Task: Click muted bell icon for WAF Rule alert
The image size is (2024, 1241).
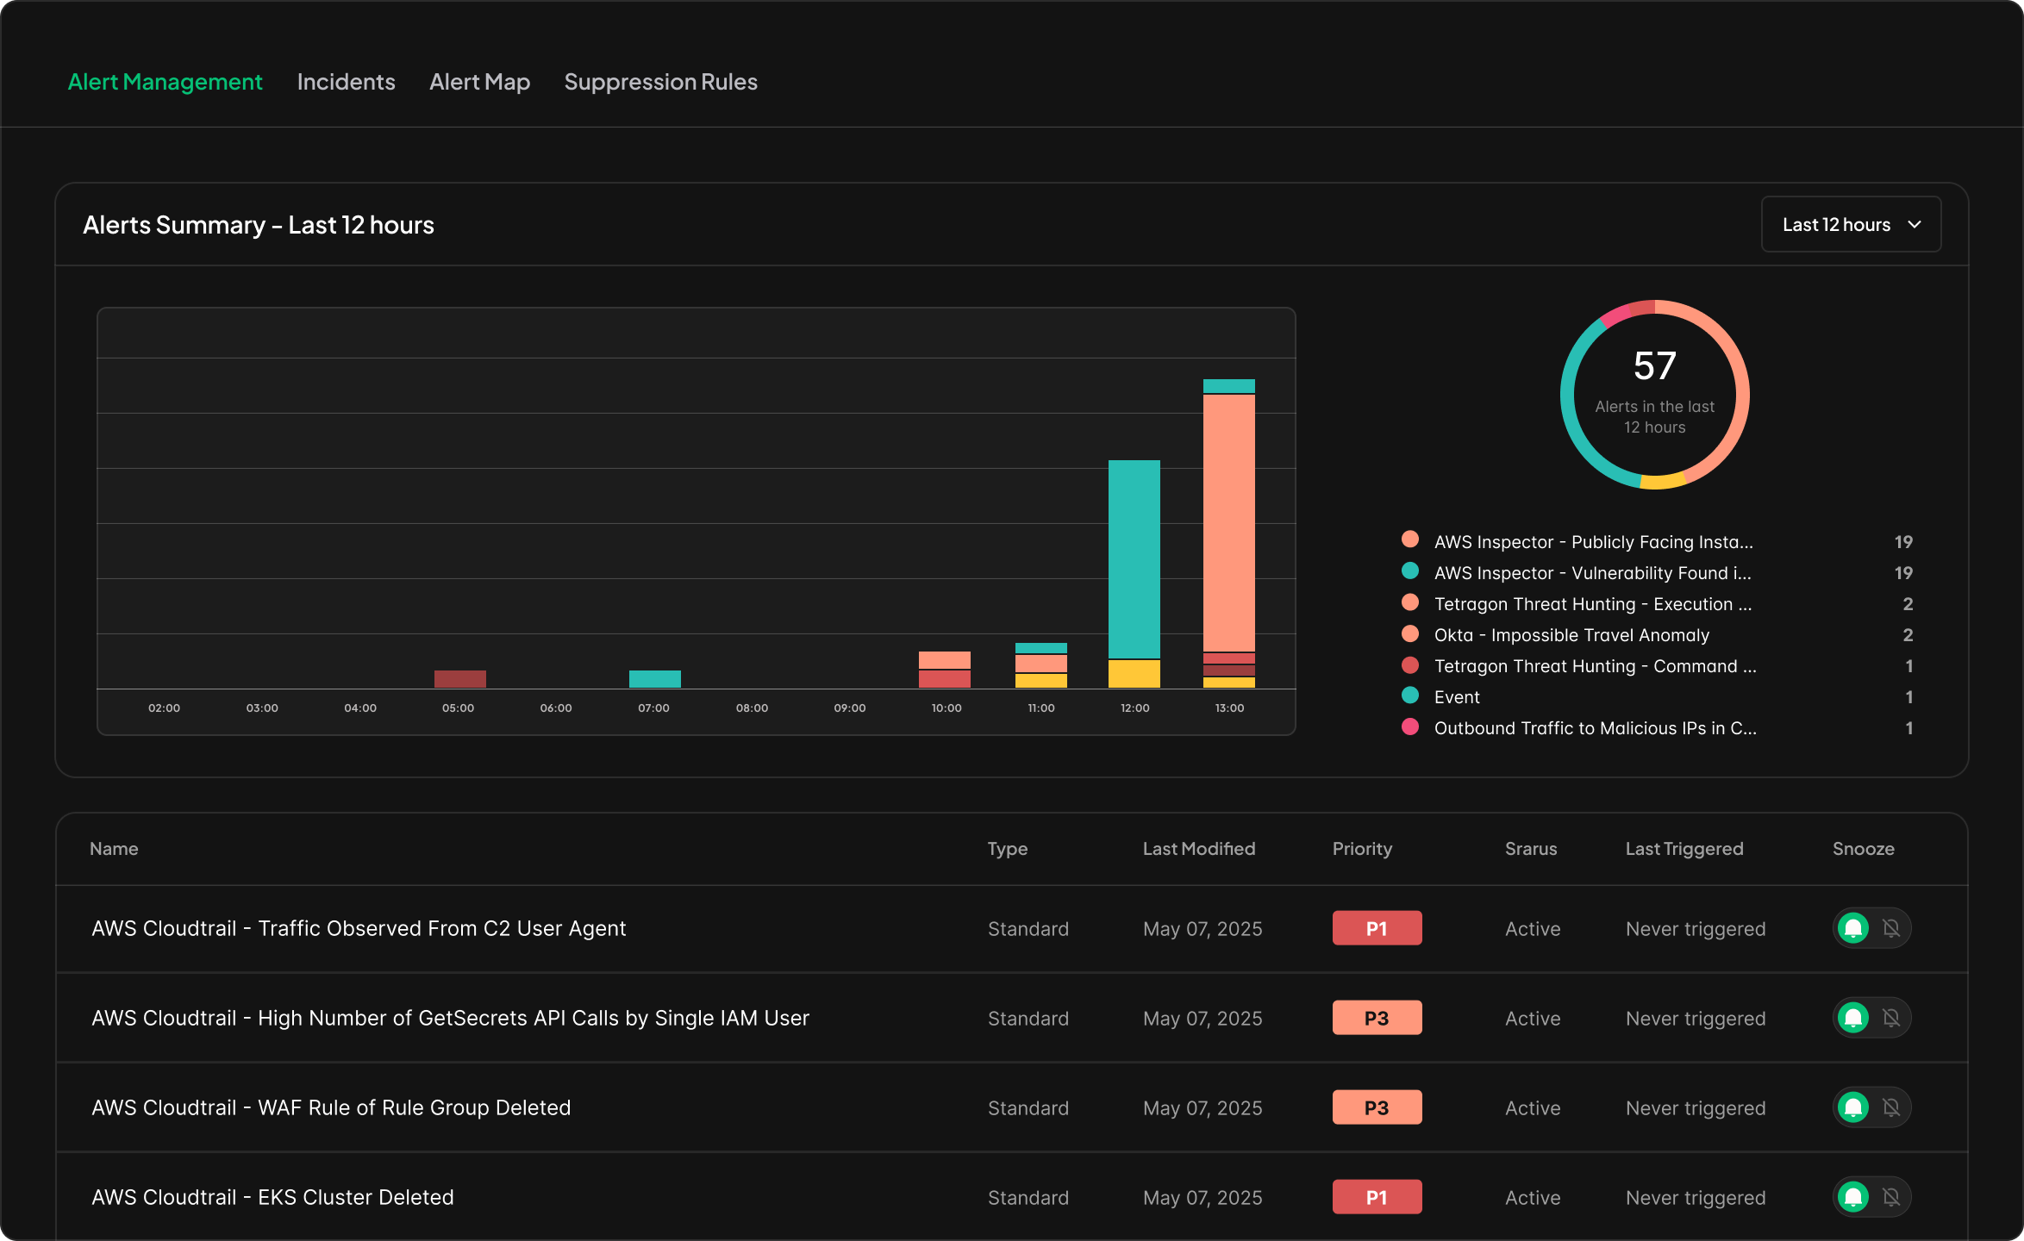Action: coord(1891,1107)
